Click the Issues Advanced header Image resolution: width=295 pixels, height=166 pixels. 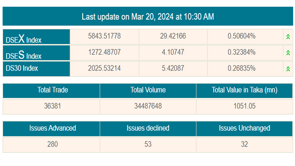pyautogui.click(x=51, y=128)
